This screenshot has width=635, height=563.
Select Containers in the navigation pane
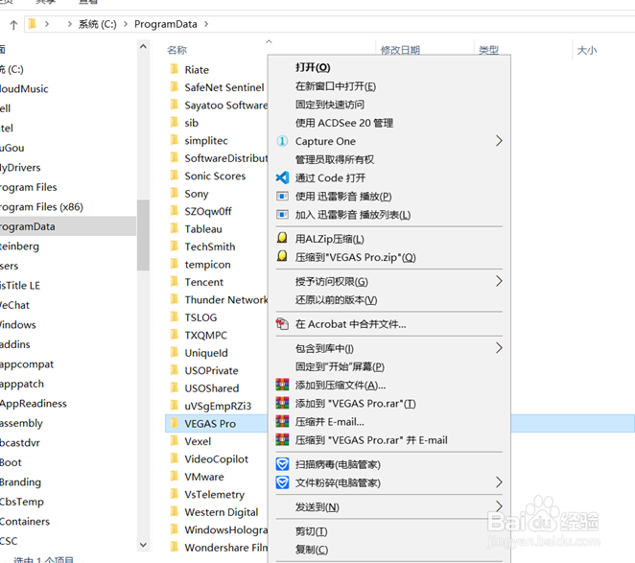(25, 522)
